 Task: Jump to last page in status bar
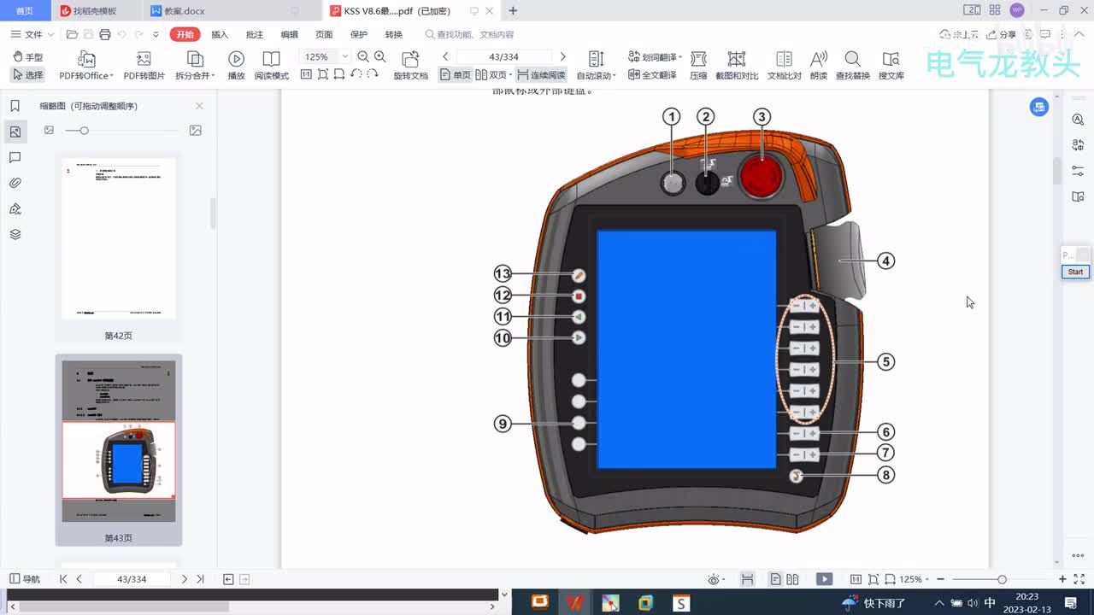(x=200, y=579)
